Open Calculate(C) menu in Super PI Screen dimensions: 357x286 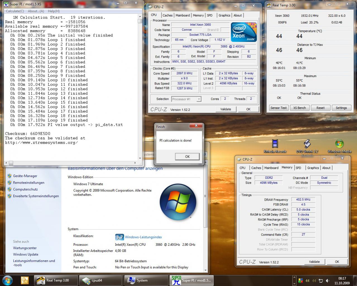15,11
